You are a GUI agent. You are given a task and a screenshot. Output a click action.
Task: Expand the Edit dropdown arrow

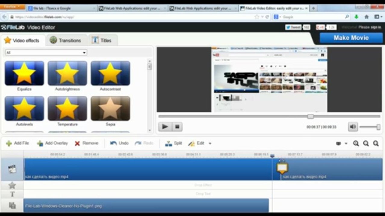[x=210, y=143]
